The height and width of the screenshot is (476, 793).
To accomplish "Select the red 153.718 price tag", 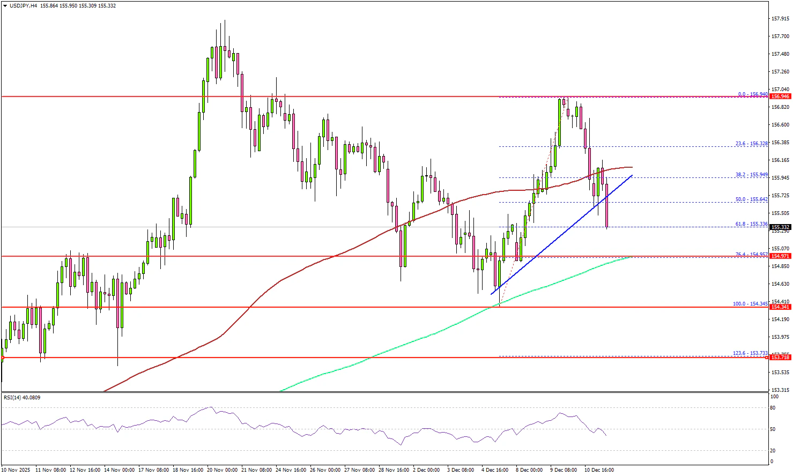I will (780, 357).
